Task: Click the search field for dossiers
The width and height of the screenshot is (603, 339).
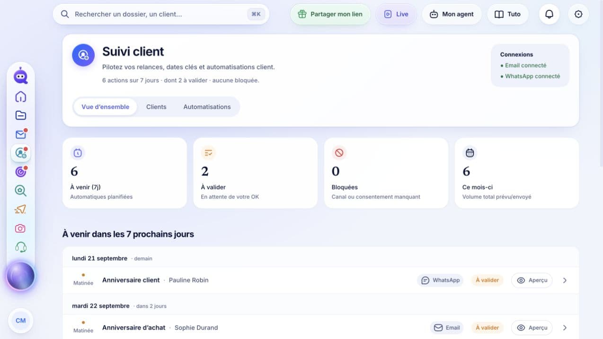Action: [161, 14]
